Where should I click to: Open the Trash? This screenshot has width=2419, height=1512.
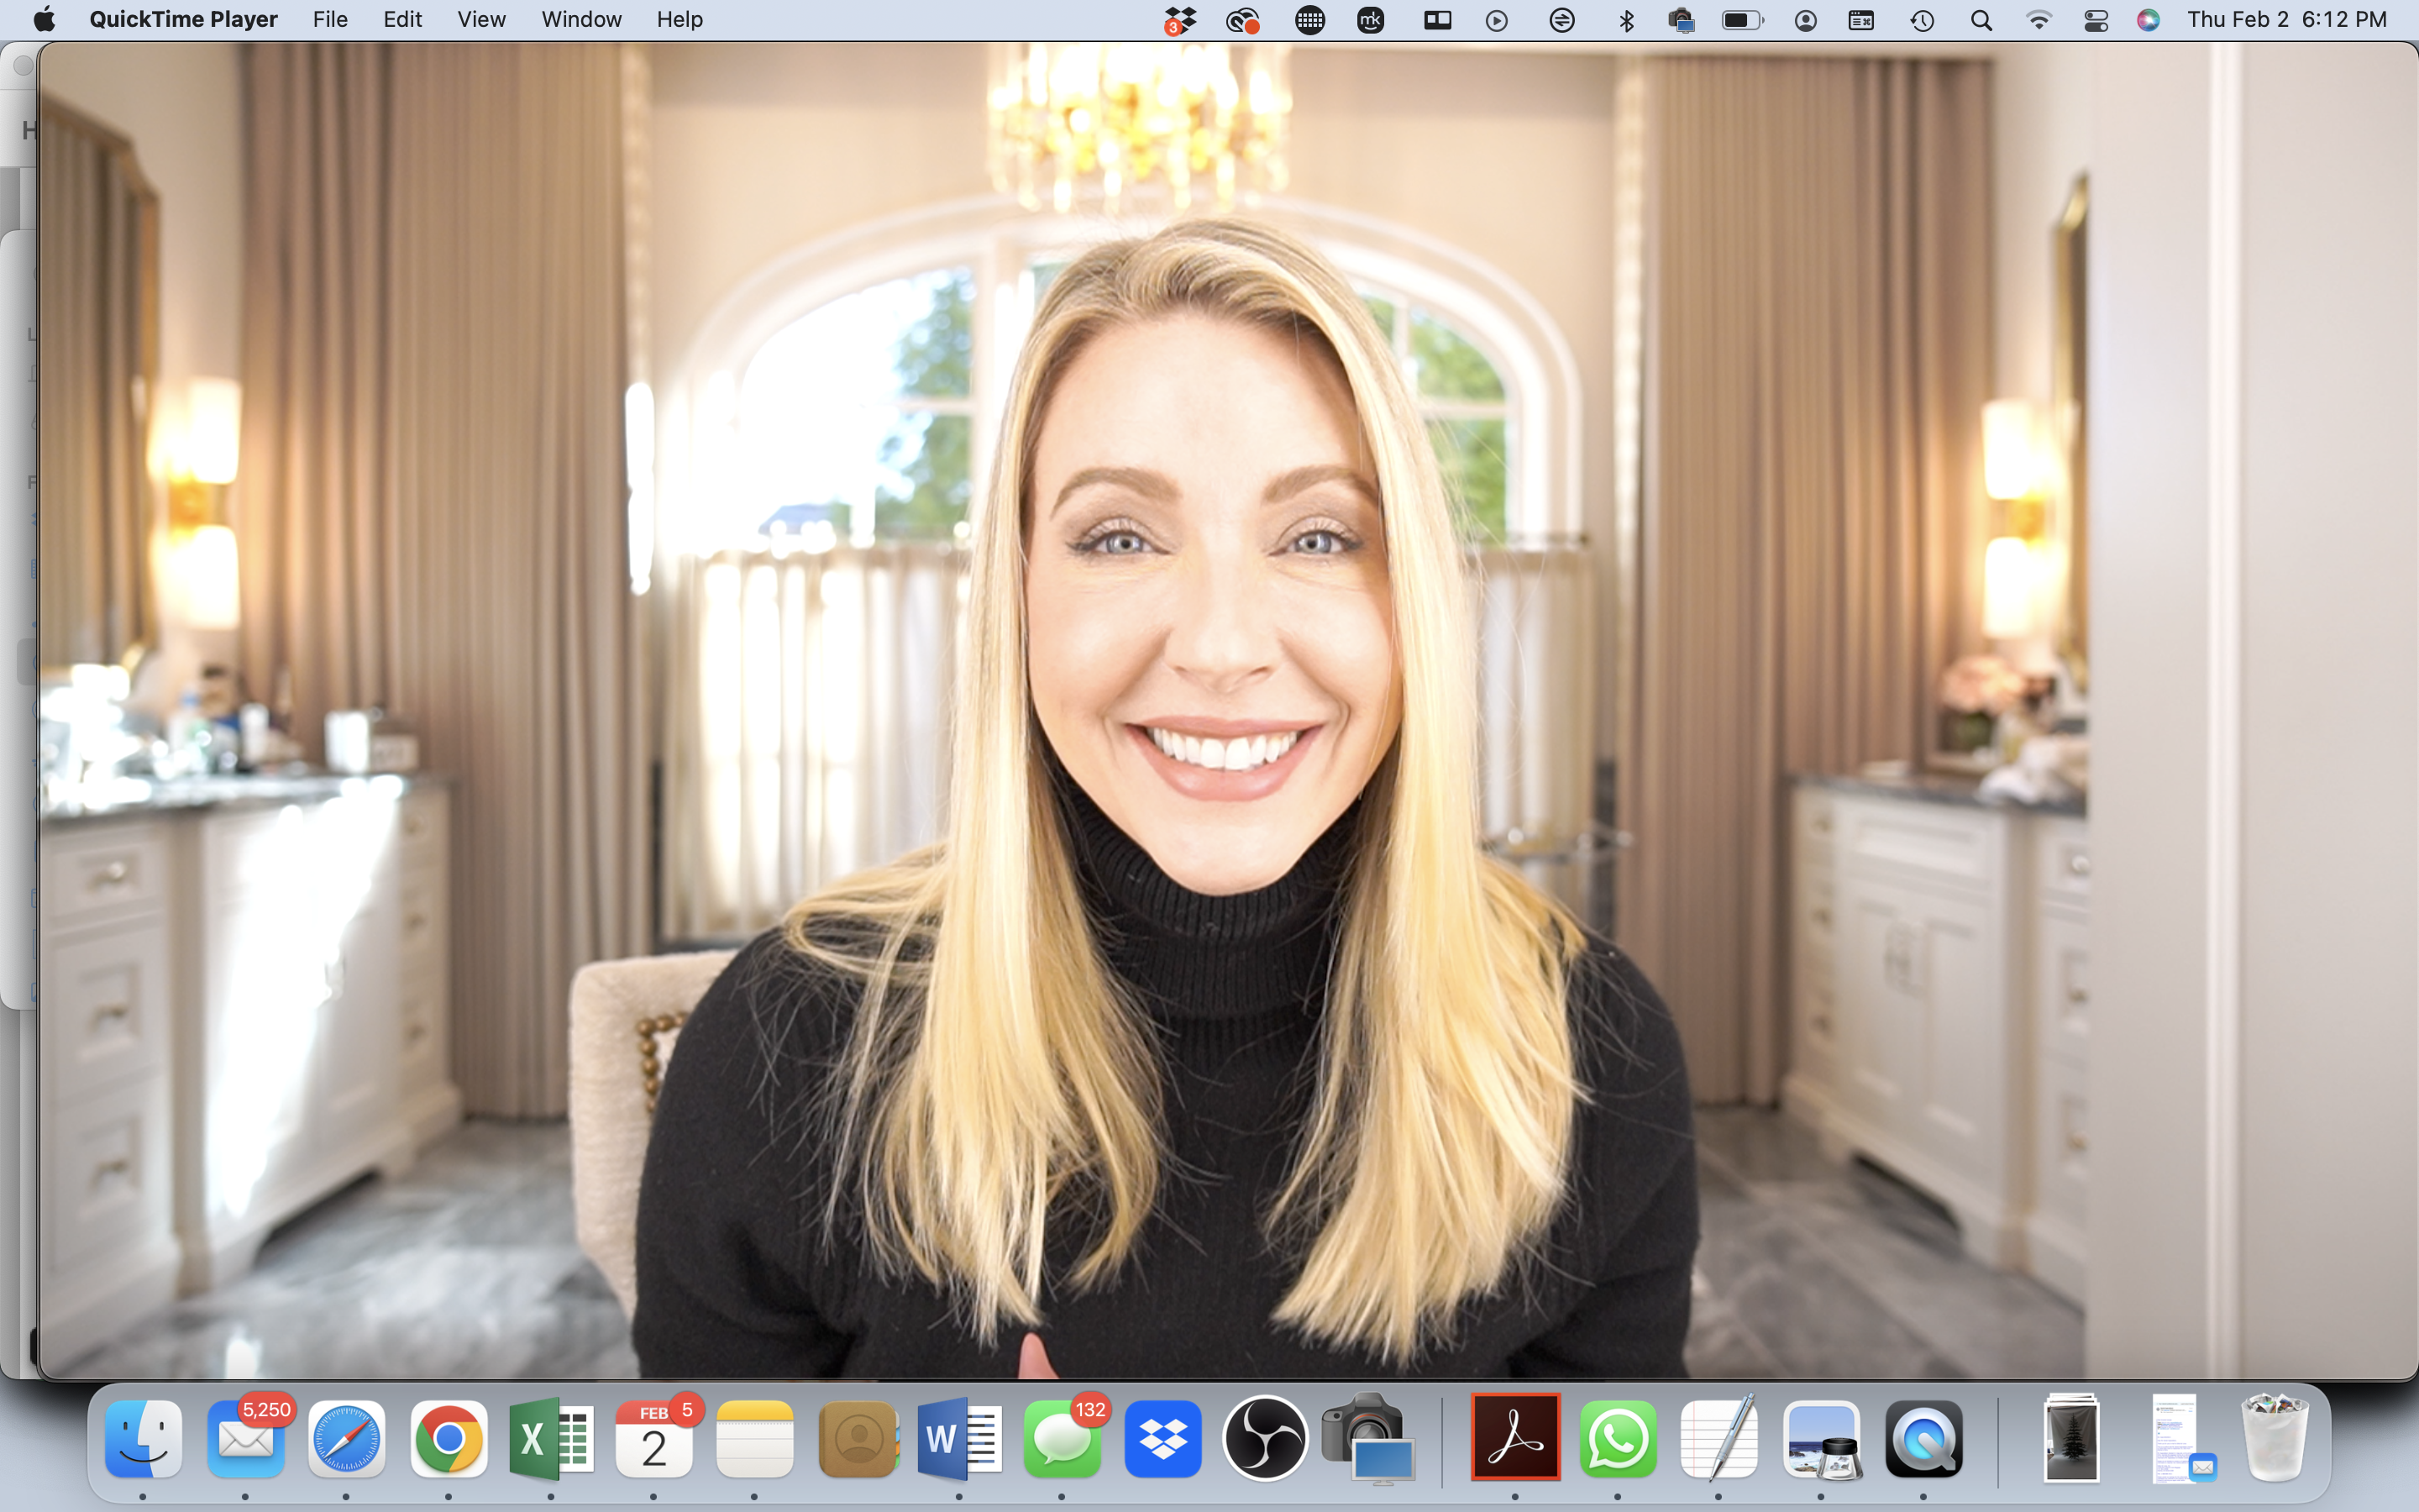2275,1437
